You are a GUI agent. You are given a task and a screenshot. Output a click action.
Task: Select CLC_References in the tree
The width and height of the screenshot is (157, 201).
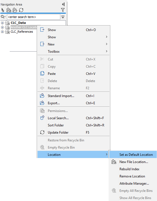click(22, 32)
